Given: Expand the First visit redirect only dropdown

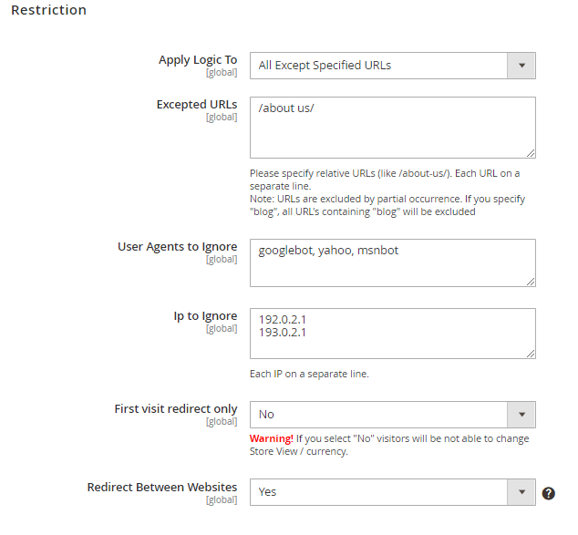Looking at the screenshot, I should pyautogui.click(x=392, y=415).
